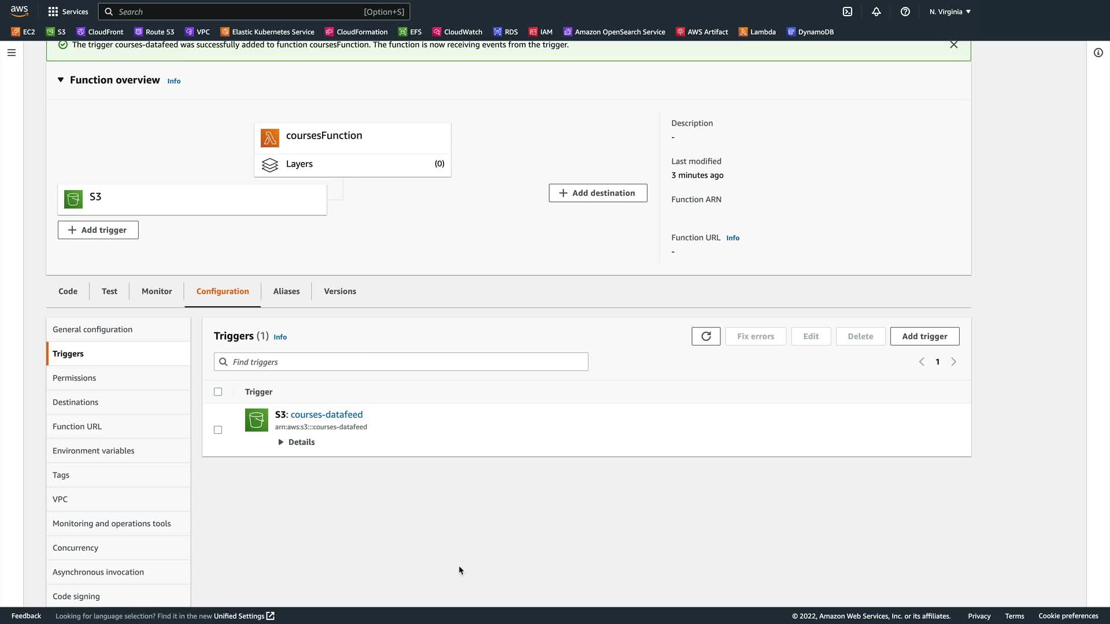
Task: Click the help question mark icon
Action: (x=905, y=12)
